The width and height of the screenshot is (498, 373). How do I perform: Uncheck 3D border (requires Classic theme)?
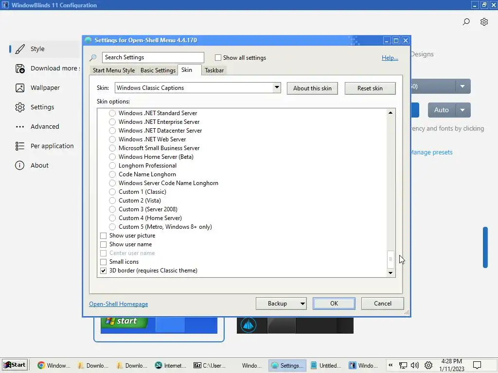tap(103, 271)
